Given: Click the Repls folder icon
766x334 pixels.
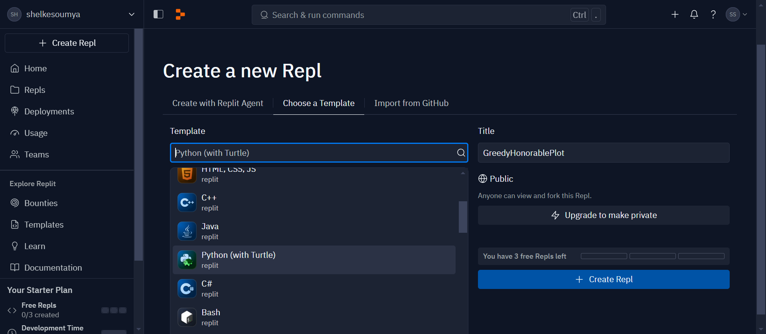Looking at the screenshot, I should click(15, 90).
